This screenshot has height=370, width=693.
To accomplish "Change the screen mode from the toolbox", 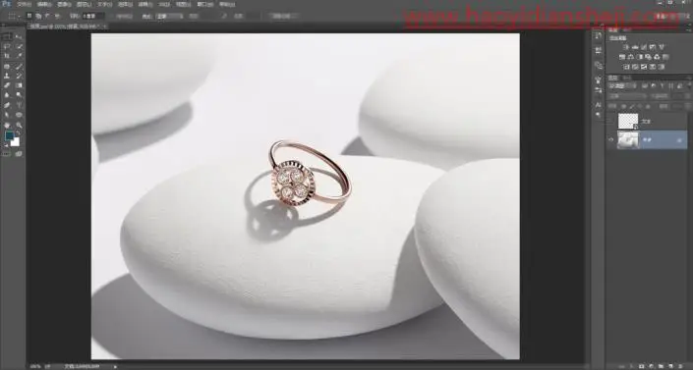I will coord(19,154).
